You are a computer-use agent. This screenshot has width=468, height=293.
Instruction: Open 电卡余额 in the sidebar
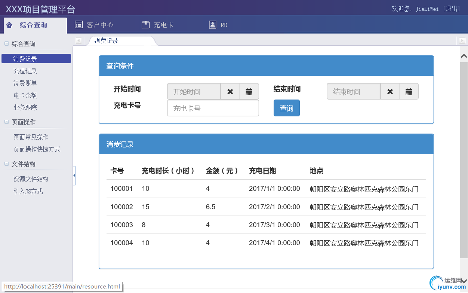tap(25, 95)
